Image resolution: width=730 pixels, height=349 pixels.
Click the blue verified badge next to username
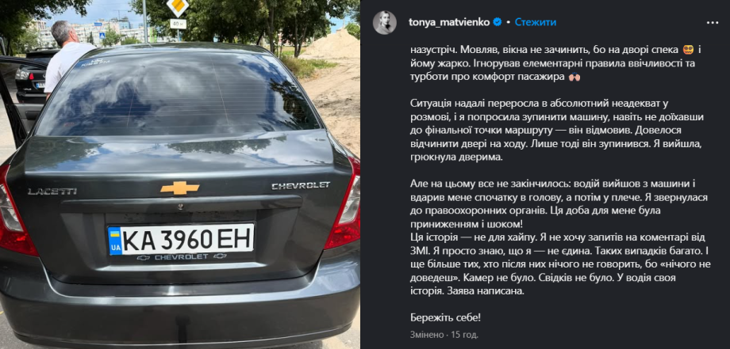(498, 22)
